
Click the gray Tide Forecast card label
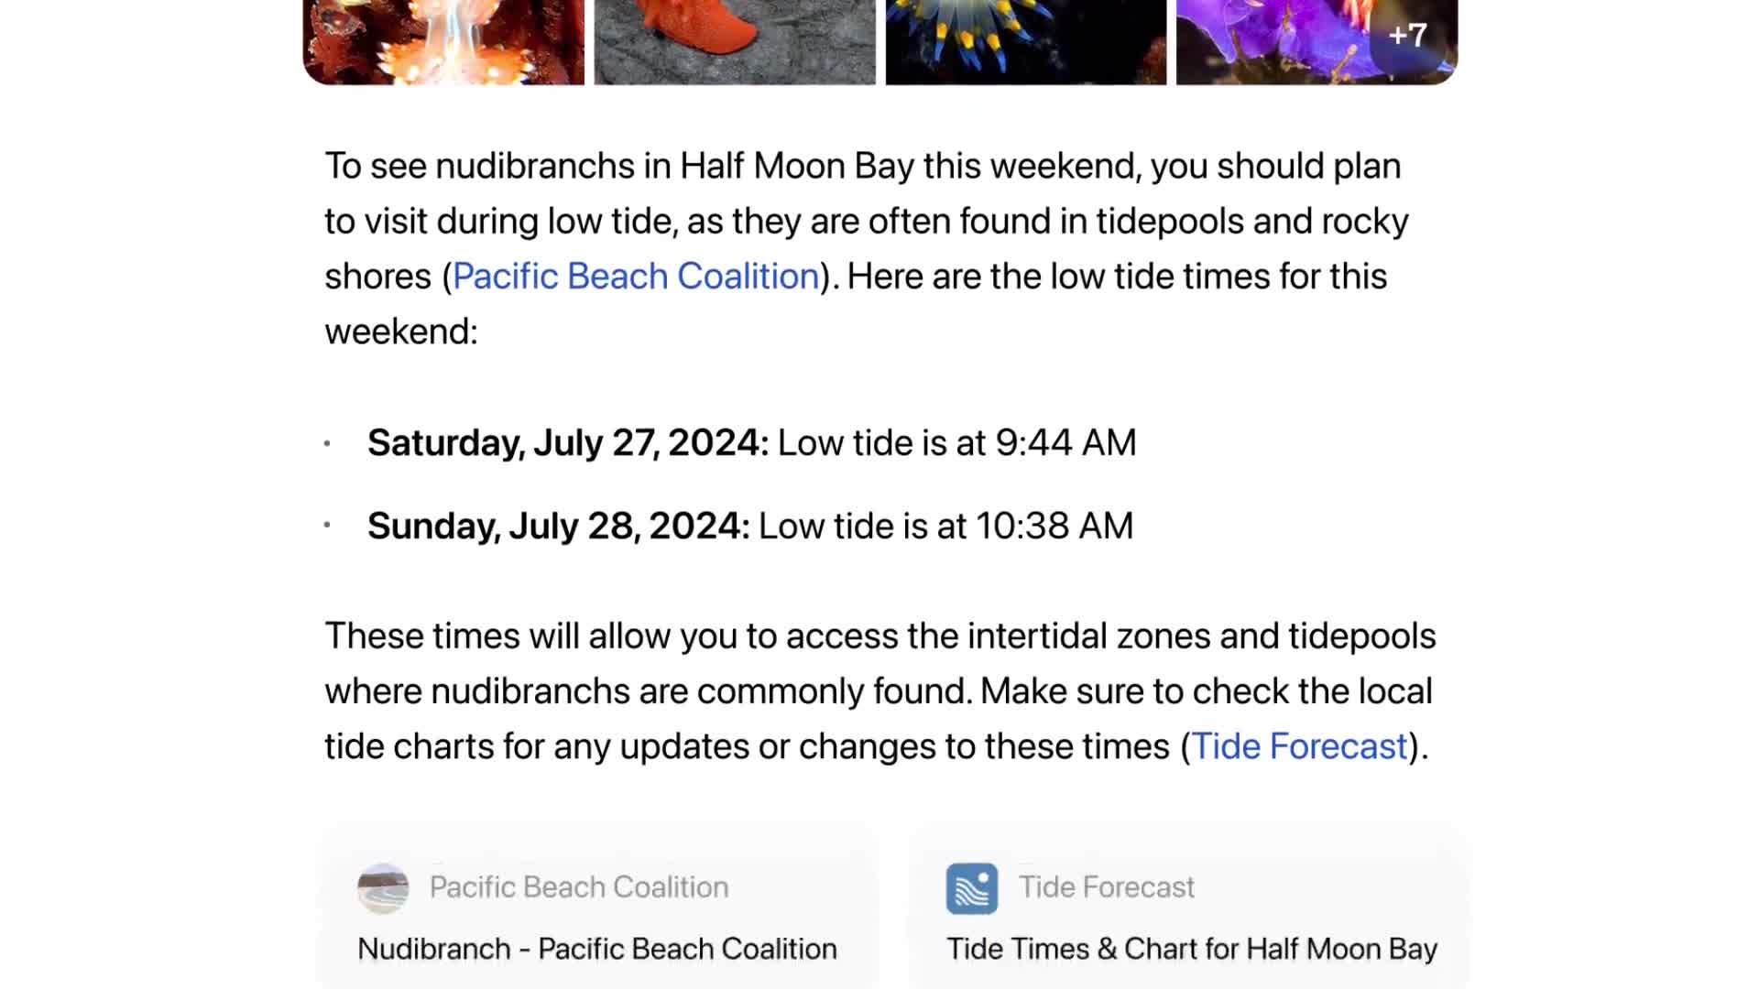pos(1107,887)
